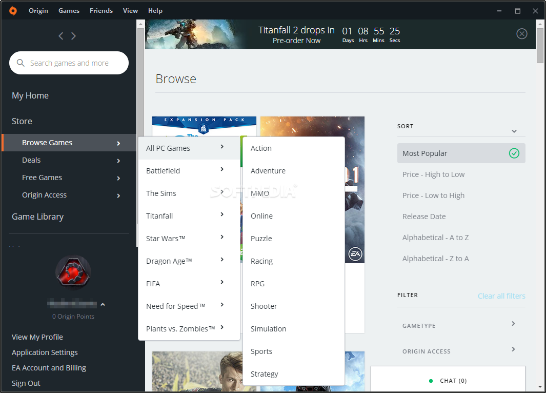Select Most Popular sort option
546x393 pixels.
(461, 153)
